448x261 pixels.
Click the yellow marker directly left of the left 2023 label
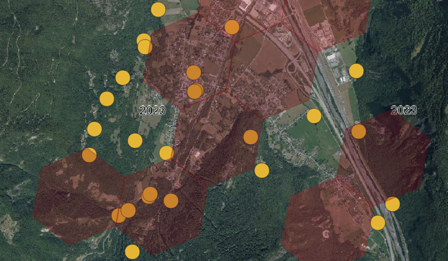click(x=107, y=99)
